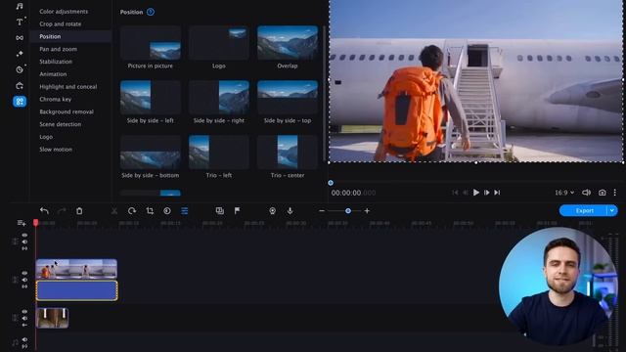This screenshot has width=626, height=352.
Task: Delete the selected clip with the trash icon
Action: [79, 211]
